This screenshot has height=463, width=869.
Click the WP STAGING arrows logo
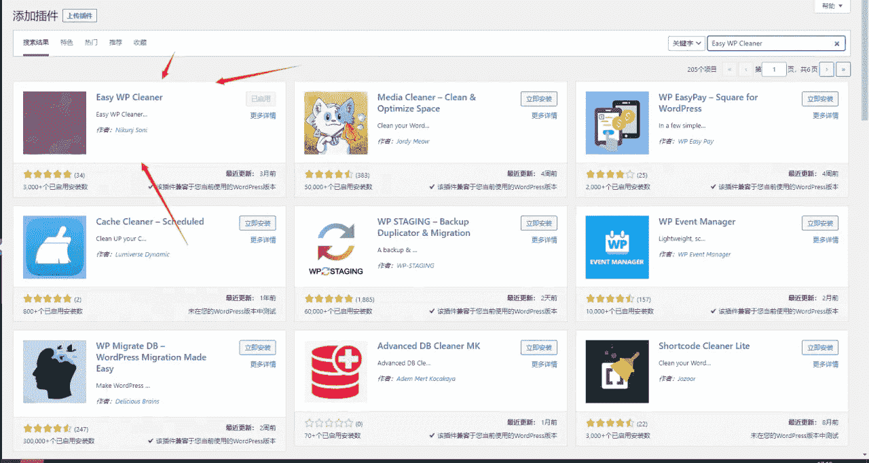click(336, 247)
